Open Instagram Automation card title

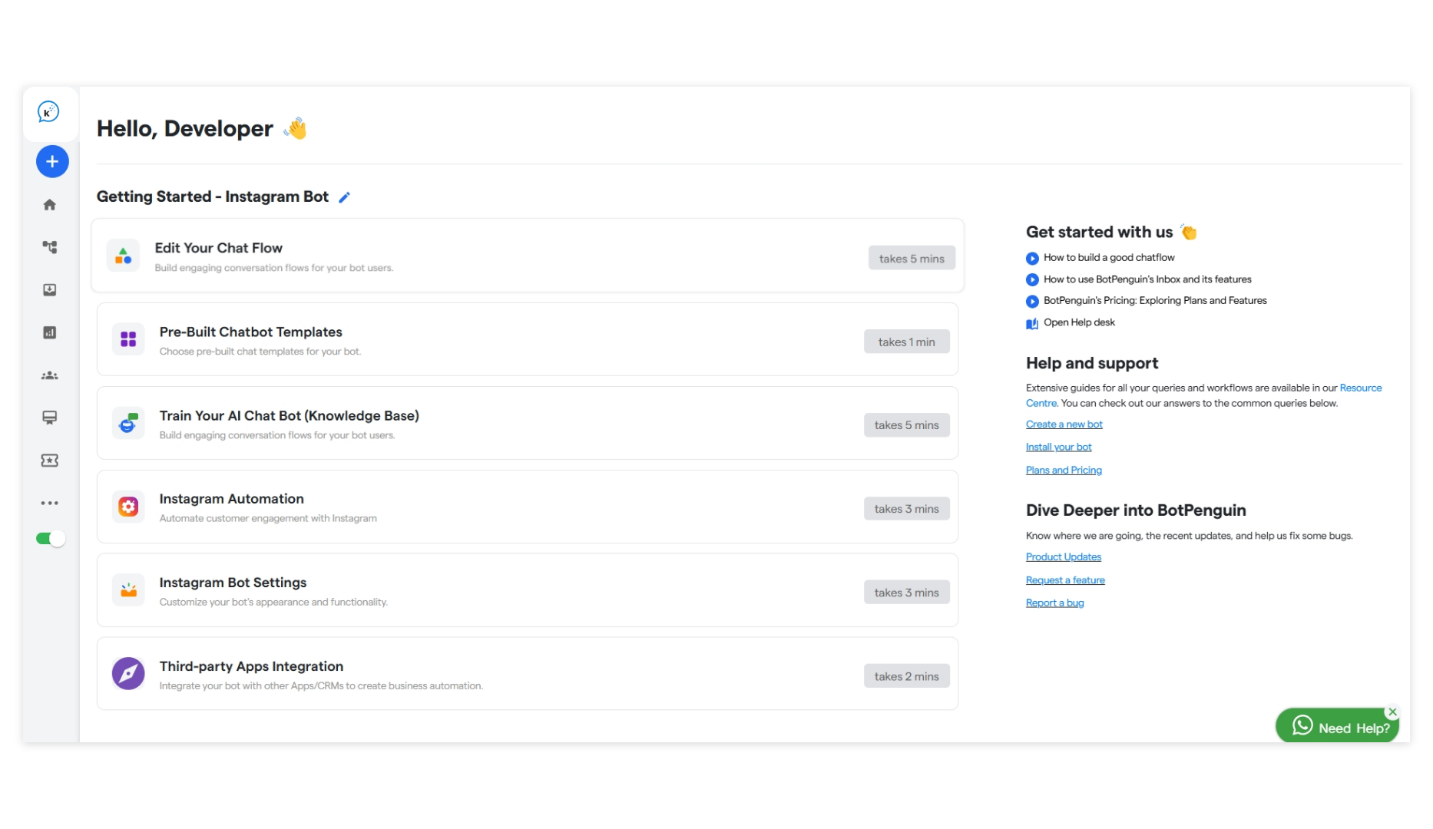click(232, 499)
